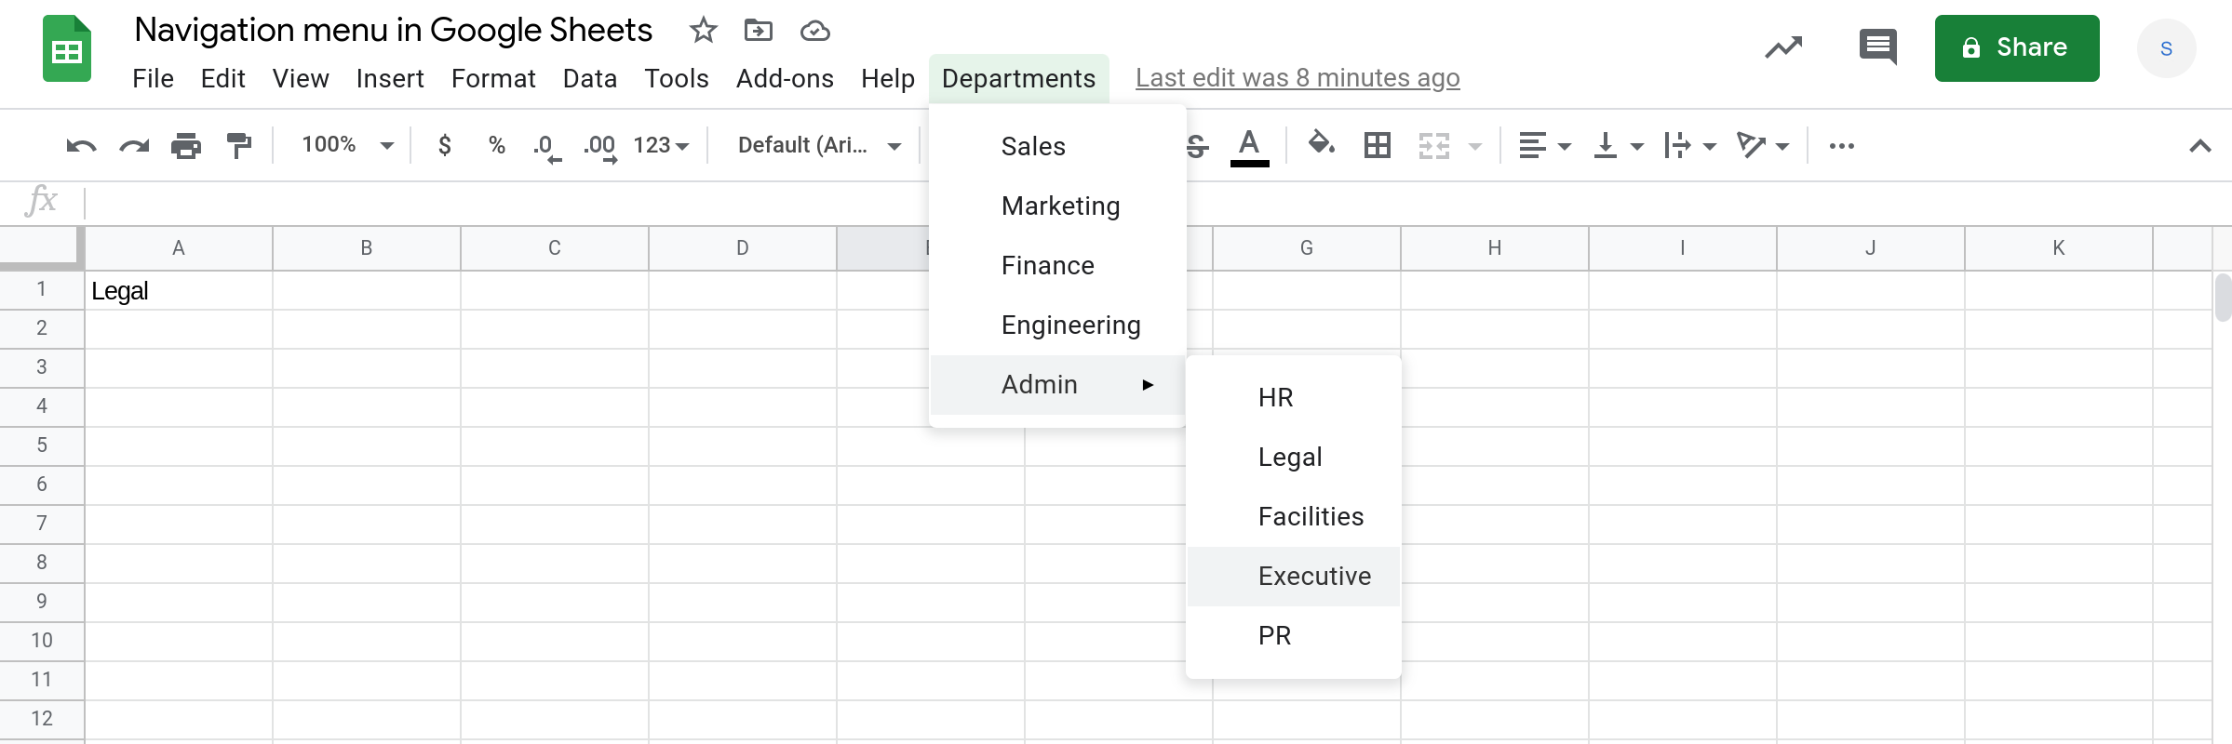Select cell A1 containing Legal
Image resolution: width=2232 pixels, height=744 pixels.
(x=179, y=290)
